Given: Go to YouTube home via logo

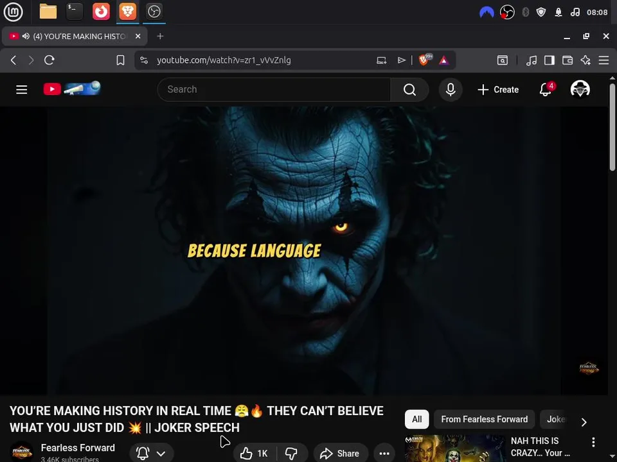Looking at the screenshot, I should pos(72,89).
